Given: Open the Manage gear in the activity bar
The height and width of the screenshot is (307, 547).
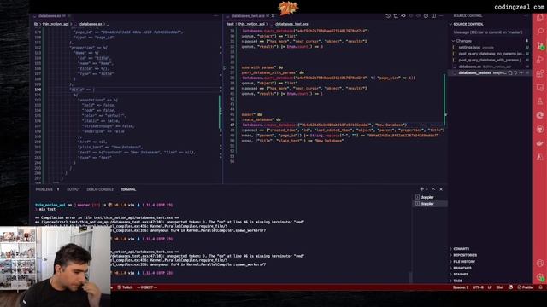Looking at the screenshot, I should pyautogui.click(x=540, y=277).
